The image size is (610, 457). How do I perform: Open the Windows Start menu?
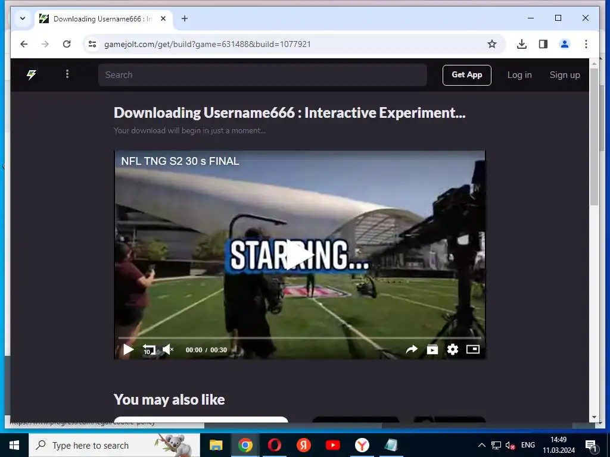(x=14, y=445)
